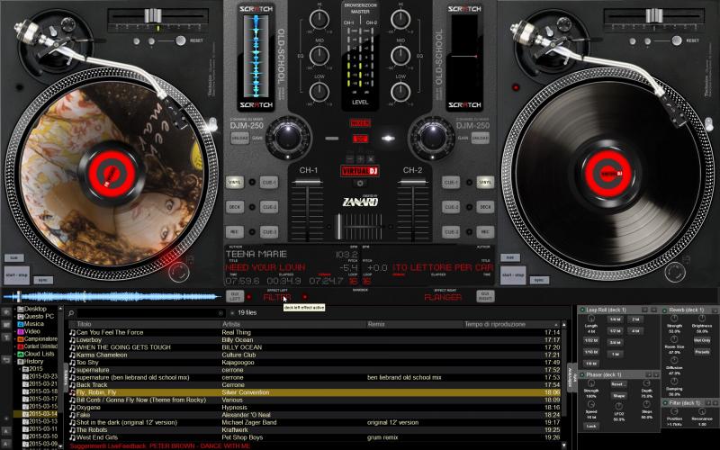Toggle the left deck VINYL mode button

tap(235, 183)
